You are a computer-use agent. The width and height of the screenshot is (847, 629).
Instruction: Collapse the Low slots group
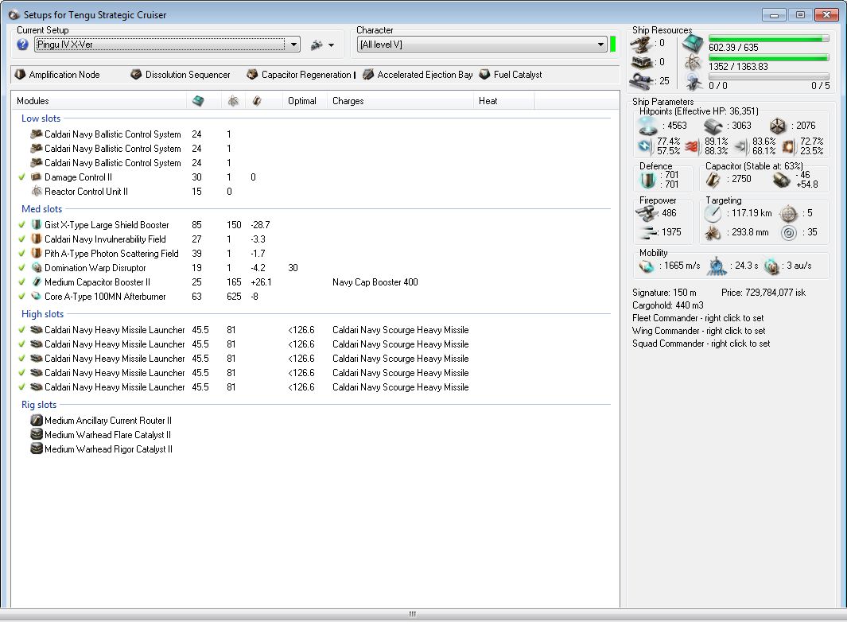(41, 118)
